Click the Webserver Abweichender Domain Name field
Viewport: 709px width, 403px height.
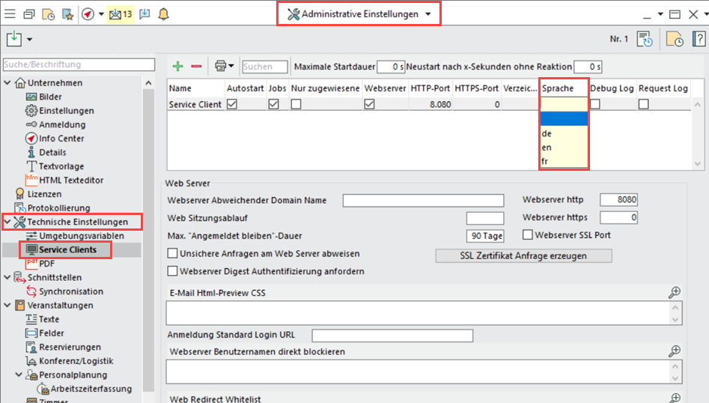pos(423,200)
